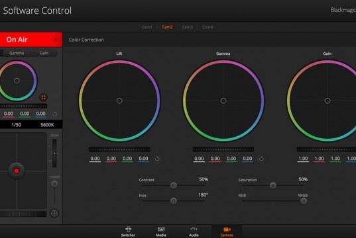Reset the small color wheel values
The width and height of the screenshot is (356, 238).
pyautogui.click(x=54, y=114)
